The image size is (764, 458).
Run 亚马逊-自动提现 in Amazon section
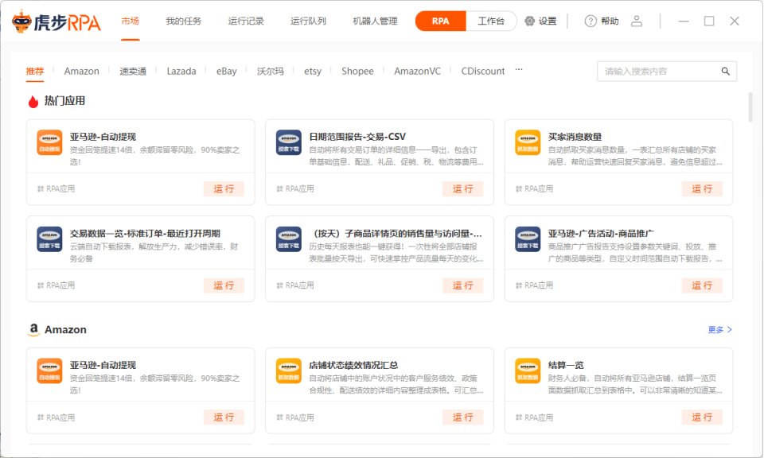click(x=224, y=417)
